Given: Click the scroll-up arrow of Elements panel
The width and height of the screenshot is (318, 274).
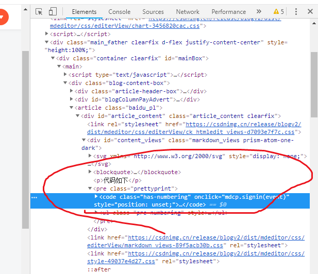Looking at the screenshot, I should click(314, 23).
